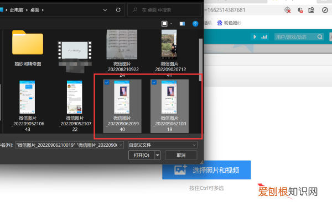Expand the address bar history dropdown
Viewport: 332px width, 202px height.
[x=105, y=10]
